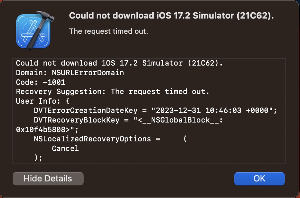300x198 pixels.
Task: Click the 'Recovery Suggestion' line
Action: (x=113, y=91)
